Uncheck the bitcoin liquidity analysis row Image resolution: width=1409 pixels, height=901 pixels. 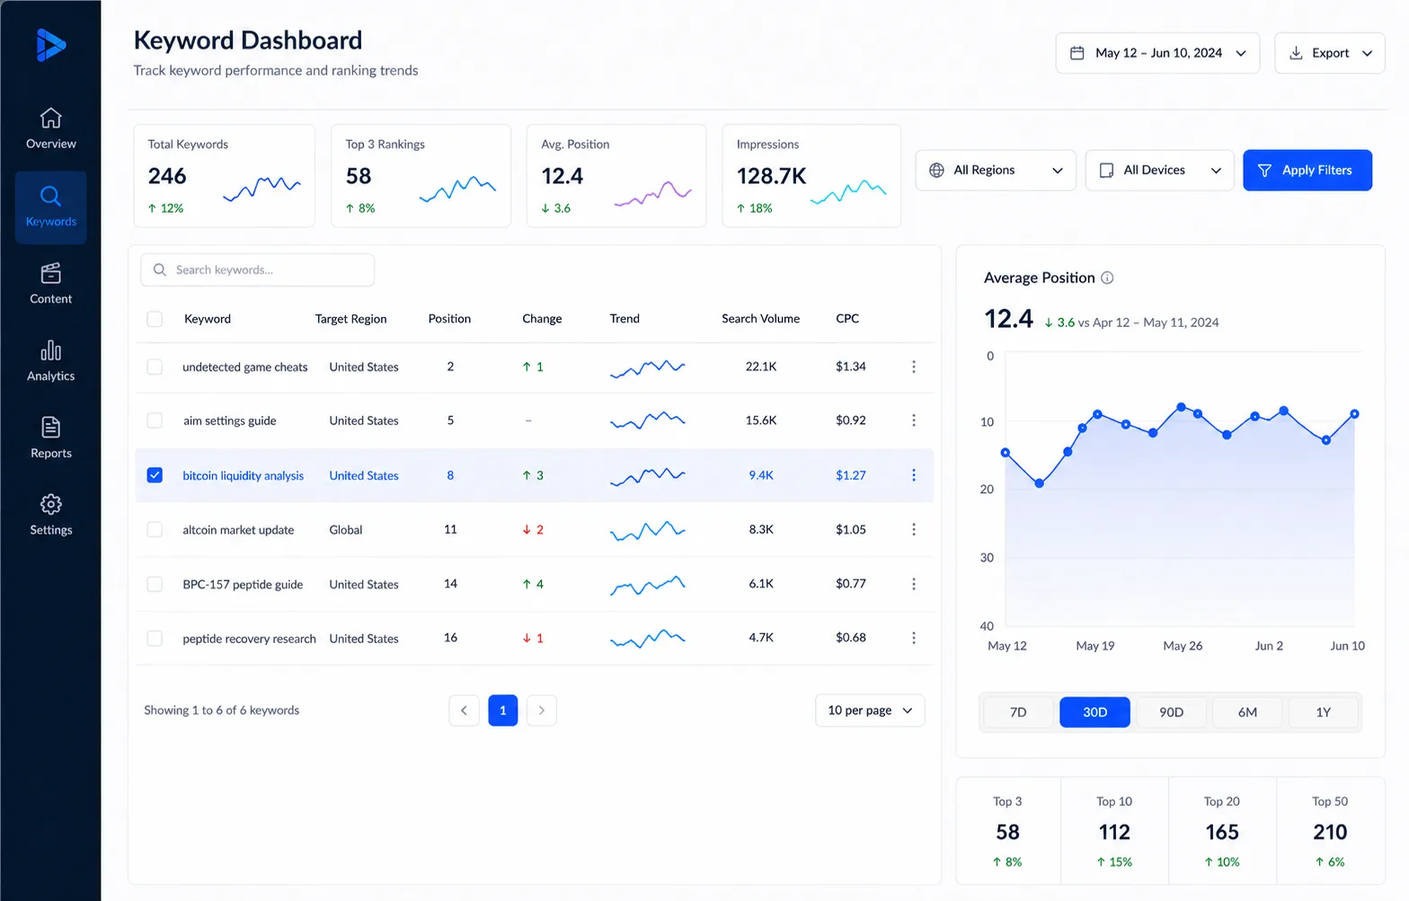[155, 475]
